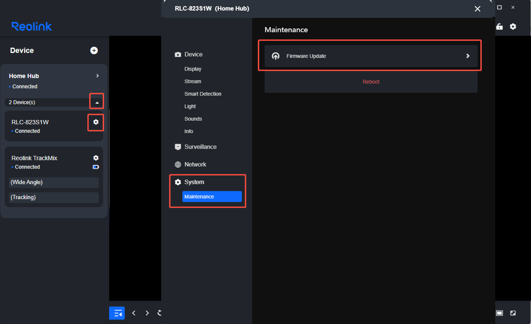The width and height of the screenshot is (531, 324).
Task: Go to next page arrow
Action: (x=147, y=313)
